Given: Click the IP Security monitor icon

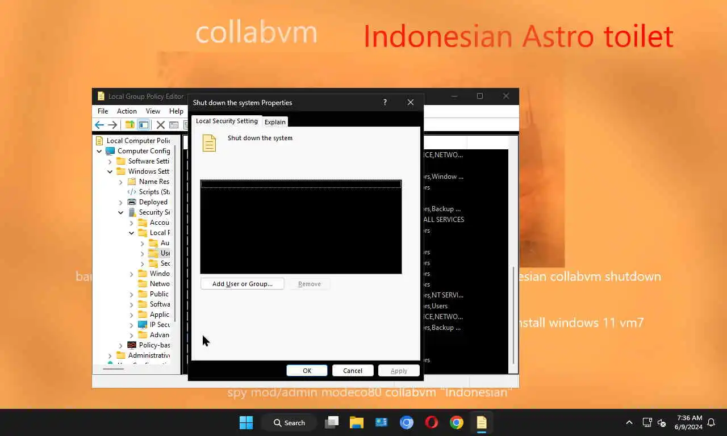Looking at the screenshot, I should tap(143, 325).
